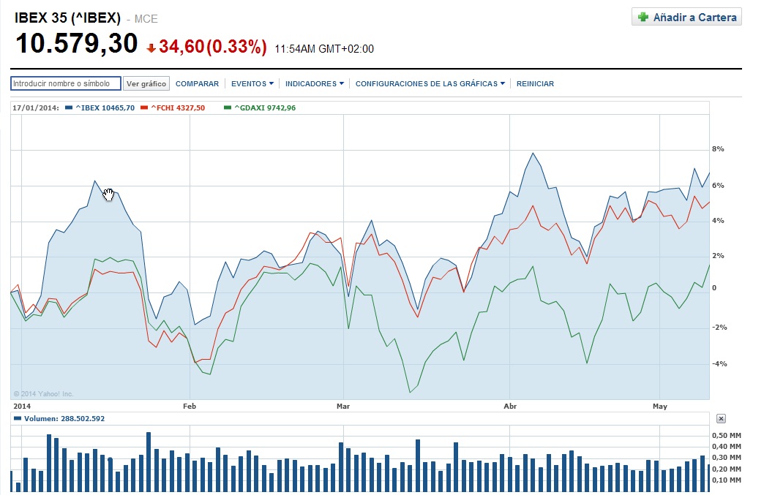The height and width of the screenshot is (495, 764).
Task: Click the red ^FCHI legend color square
Action: (x=143, y=107)
